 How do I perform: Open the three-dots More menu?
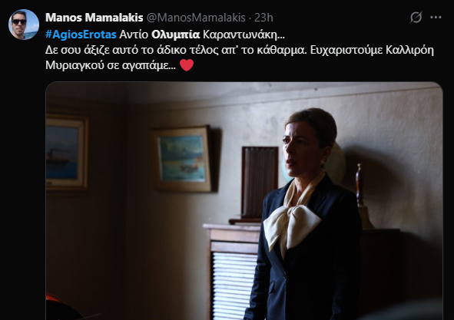click(x=436, y=18)
